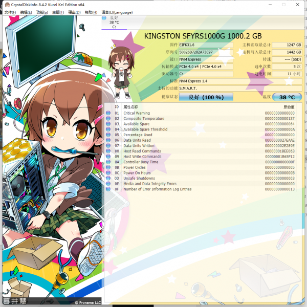
Task: Open the 语言(L)(Language) menu
Action: point(120,12)
